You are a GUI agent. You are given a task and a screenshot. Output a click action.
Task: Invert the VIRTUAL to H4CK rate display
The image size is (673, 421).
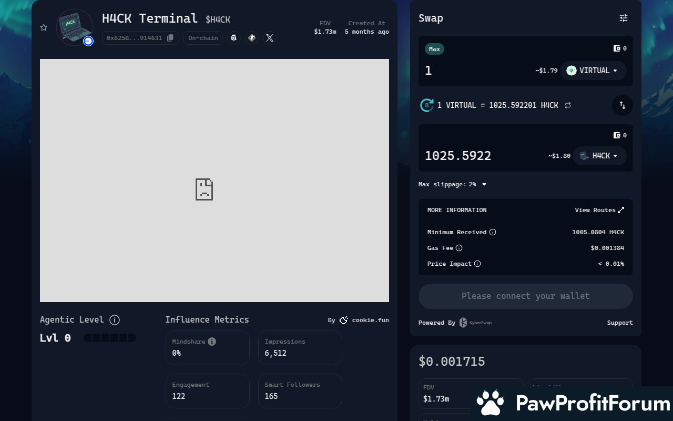[x=568, y=105]
